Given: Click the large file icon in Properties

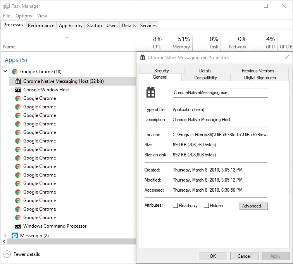Looking at the screenshot, I should [x=151, y=92].
